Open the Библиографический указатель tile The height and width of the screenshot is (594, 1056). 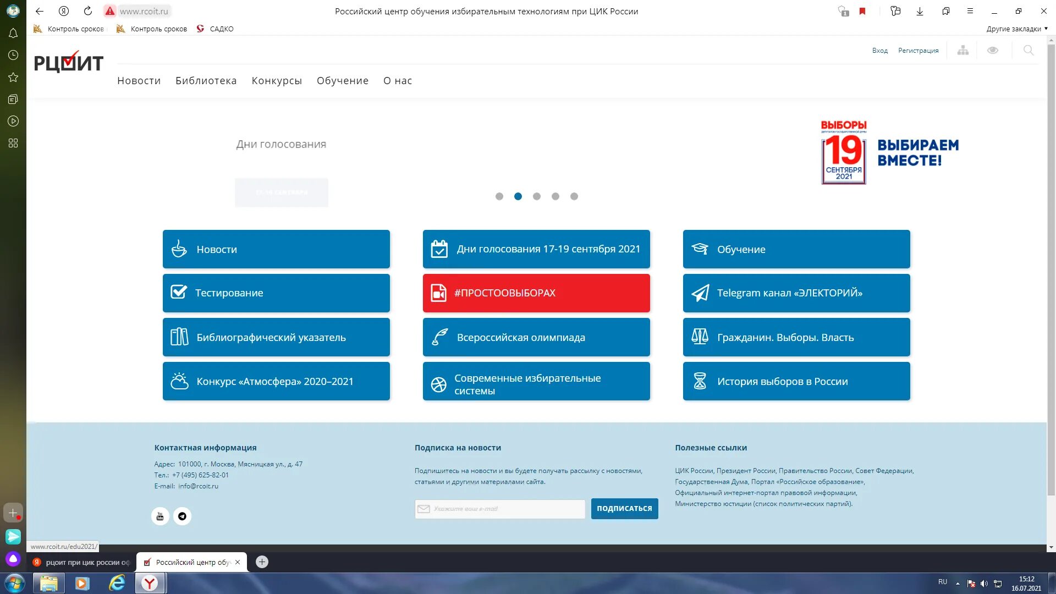tap(276, 337)
